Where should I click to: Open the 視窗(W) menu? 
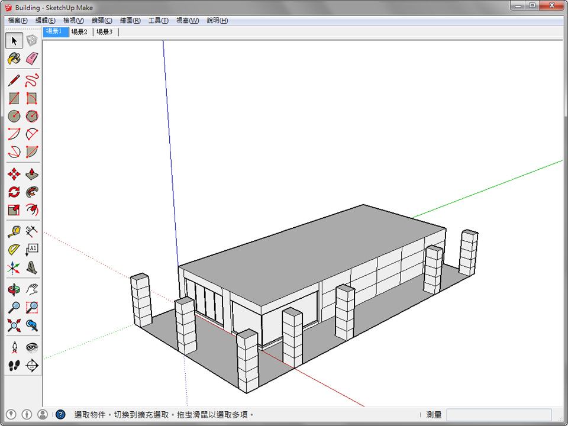pyautogui.click(x=188, y=21)
